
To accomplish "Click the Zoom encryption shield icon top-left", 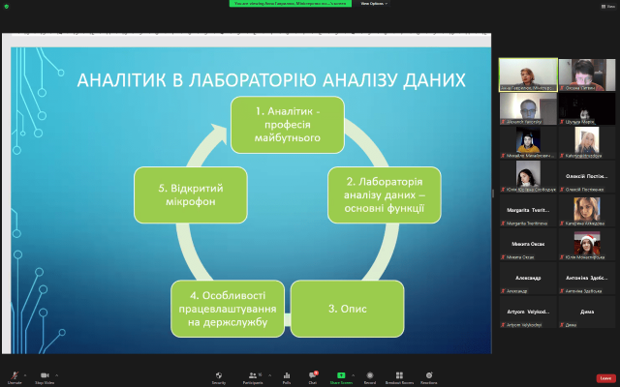I will [6, 6].
